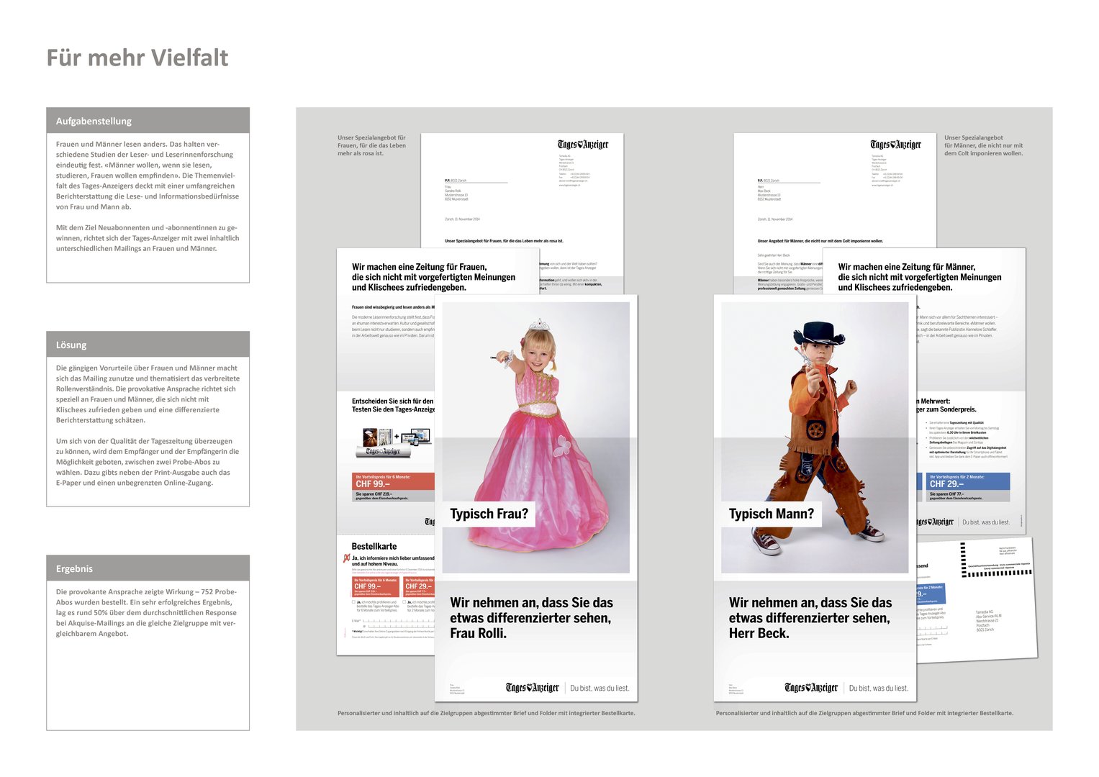The image size is (1099, 777).
Task: Select the "Lösung" section header
Action: [148, 345]
